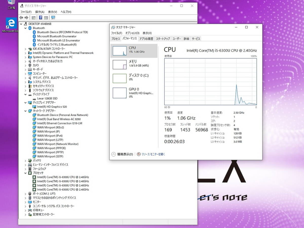
Task: Expand IDE ATA/ATAPI コントローラー node
Action: coord(25,49)
